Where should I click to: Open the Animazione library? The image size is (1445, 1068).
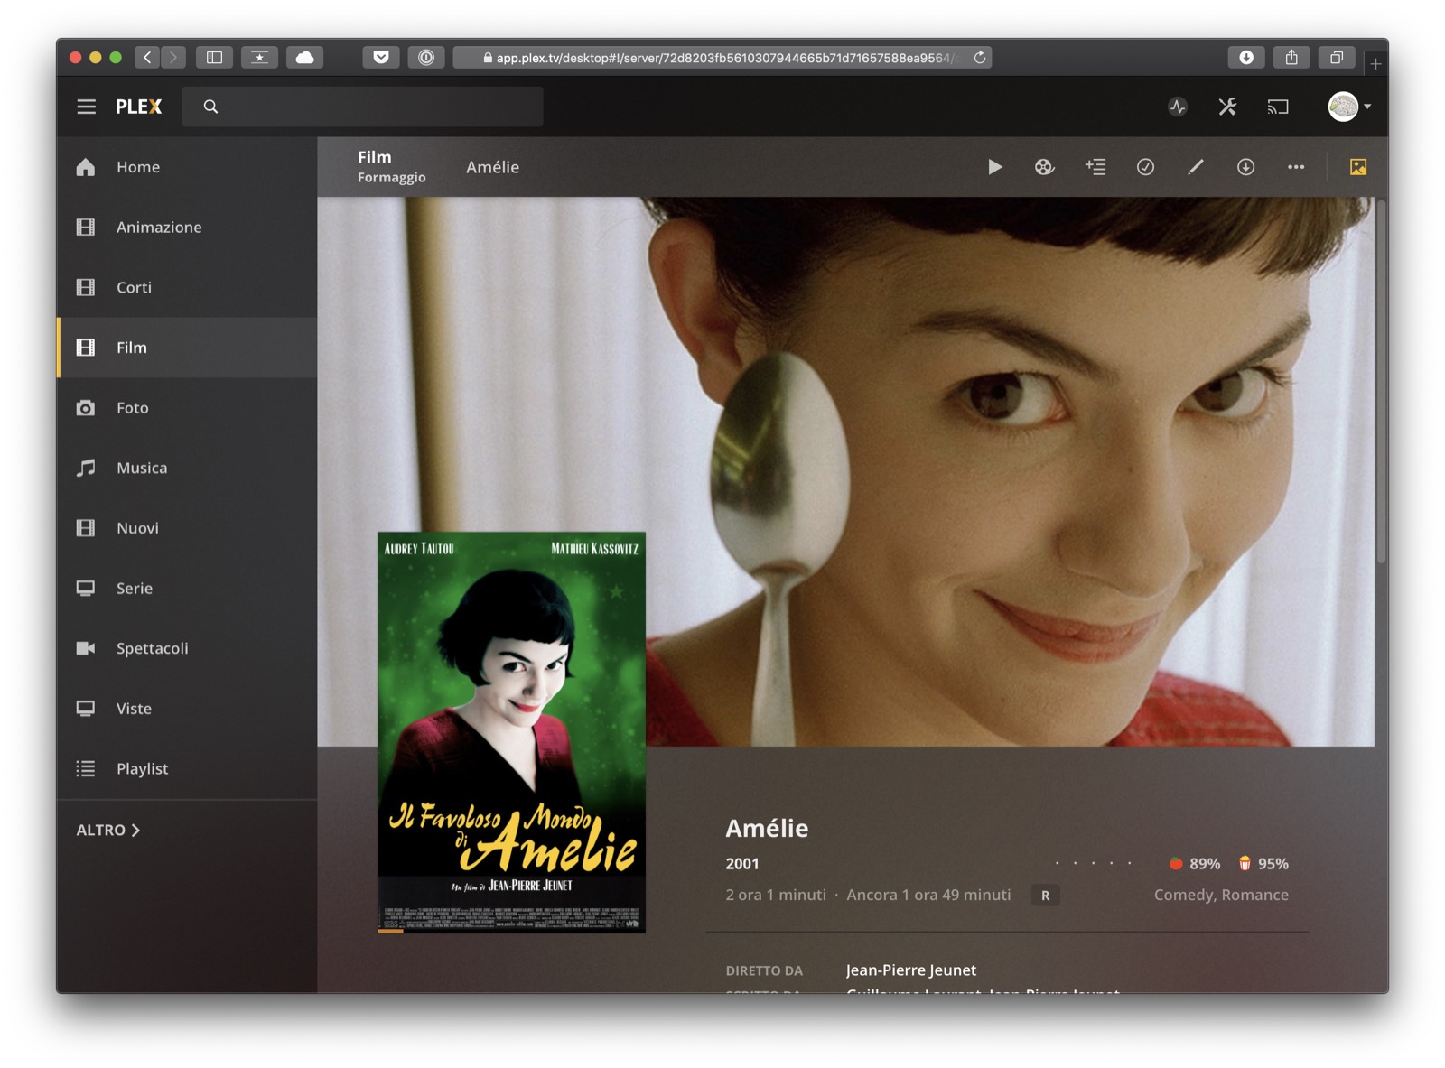point(187,228)
